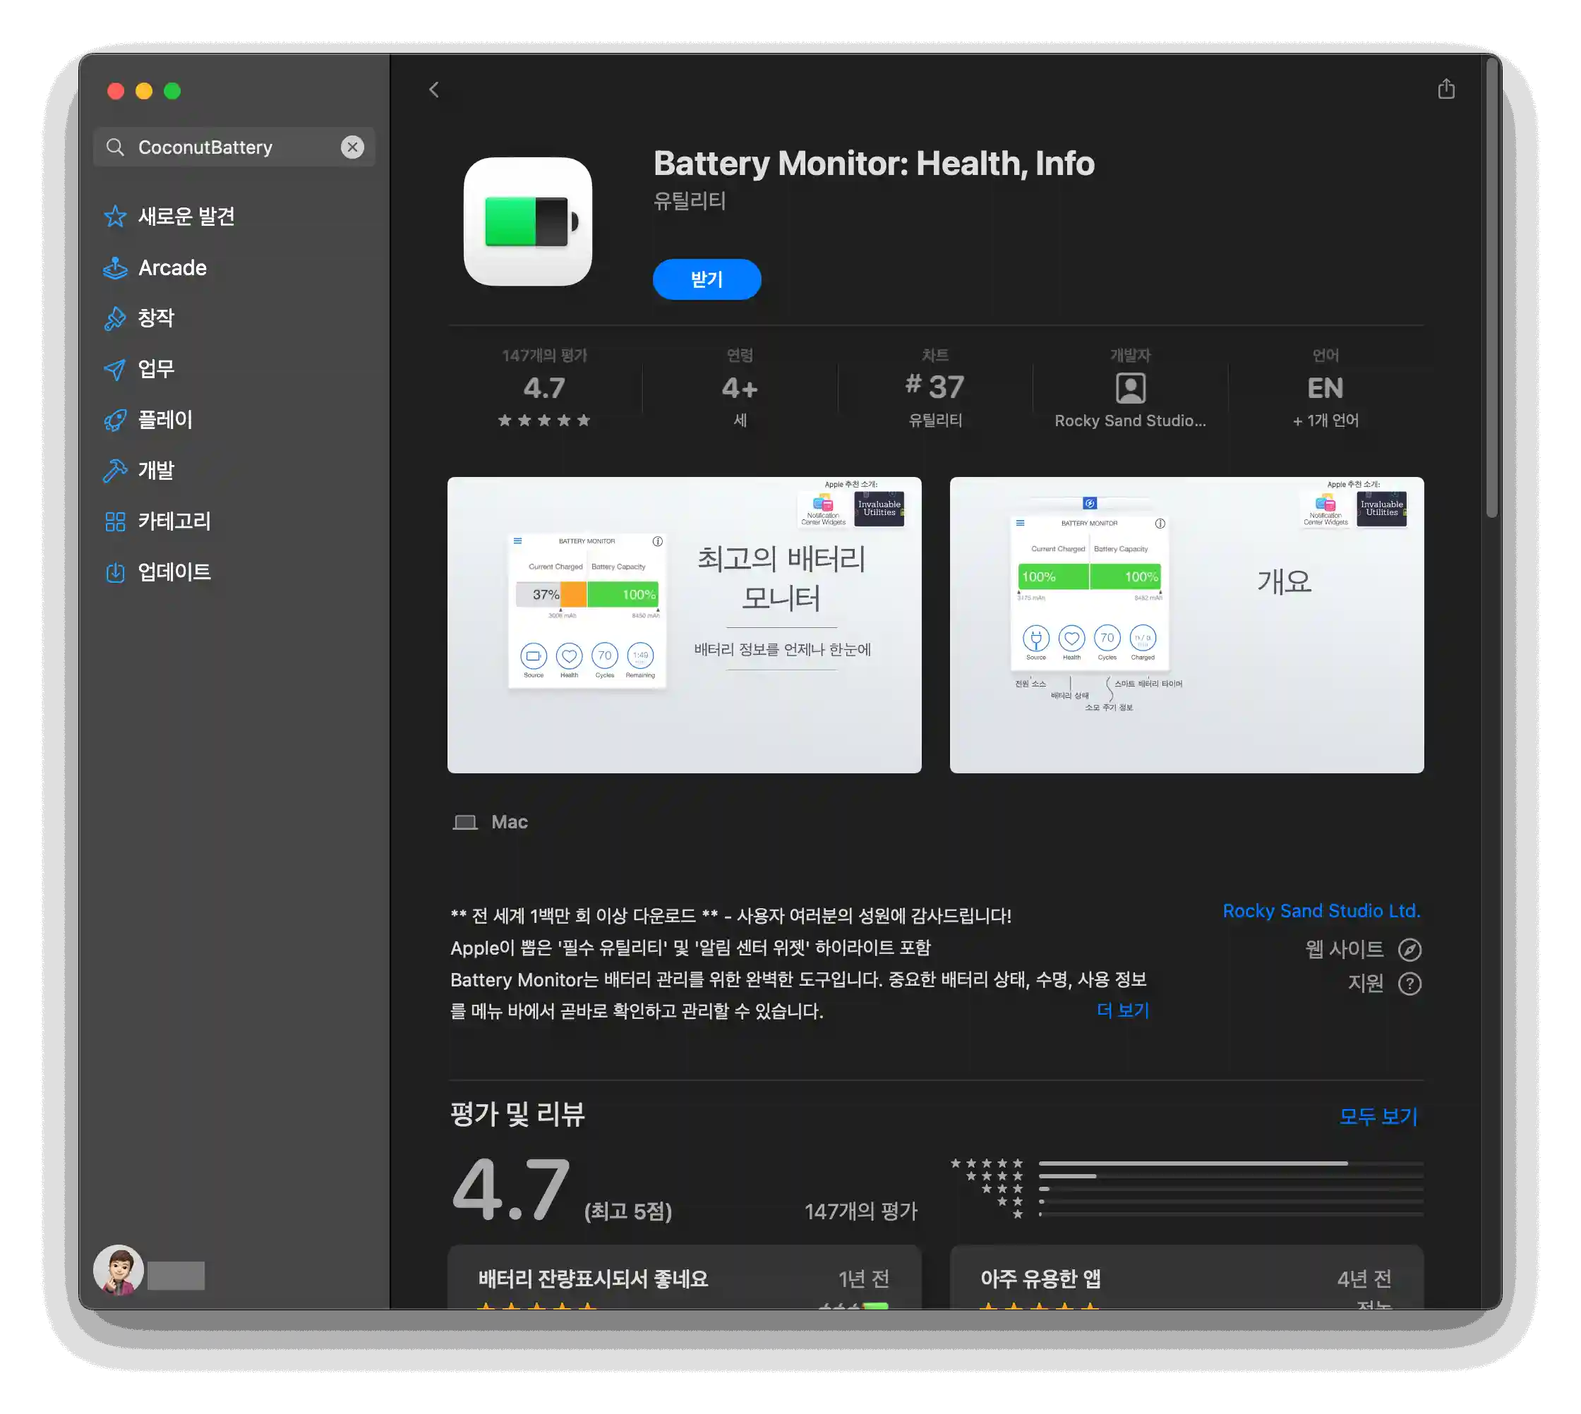Expand description with 더 보기
The width and height of the screenshot is (1581, 1414).
(x=1122, y=1010)
